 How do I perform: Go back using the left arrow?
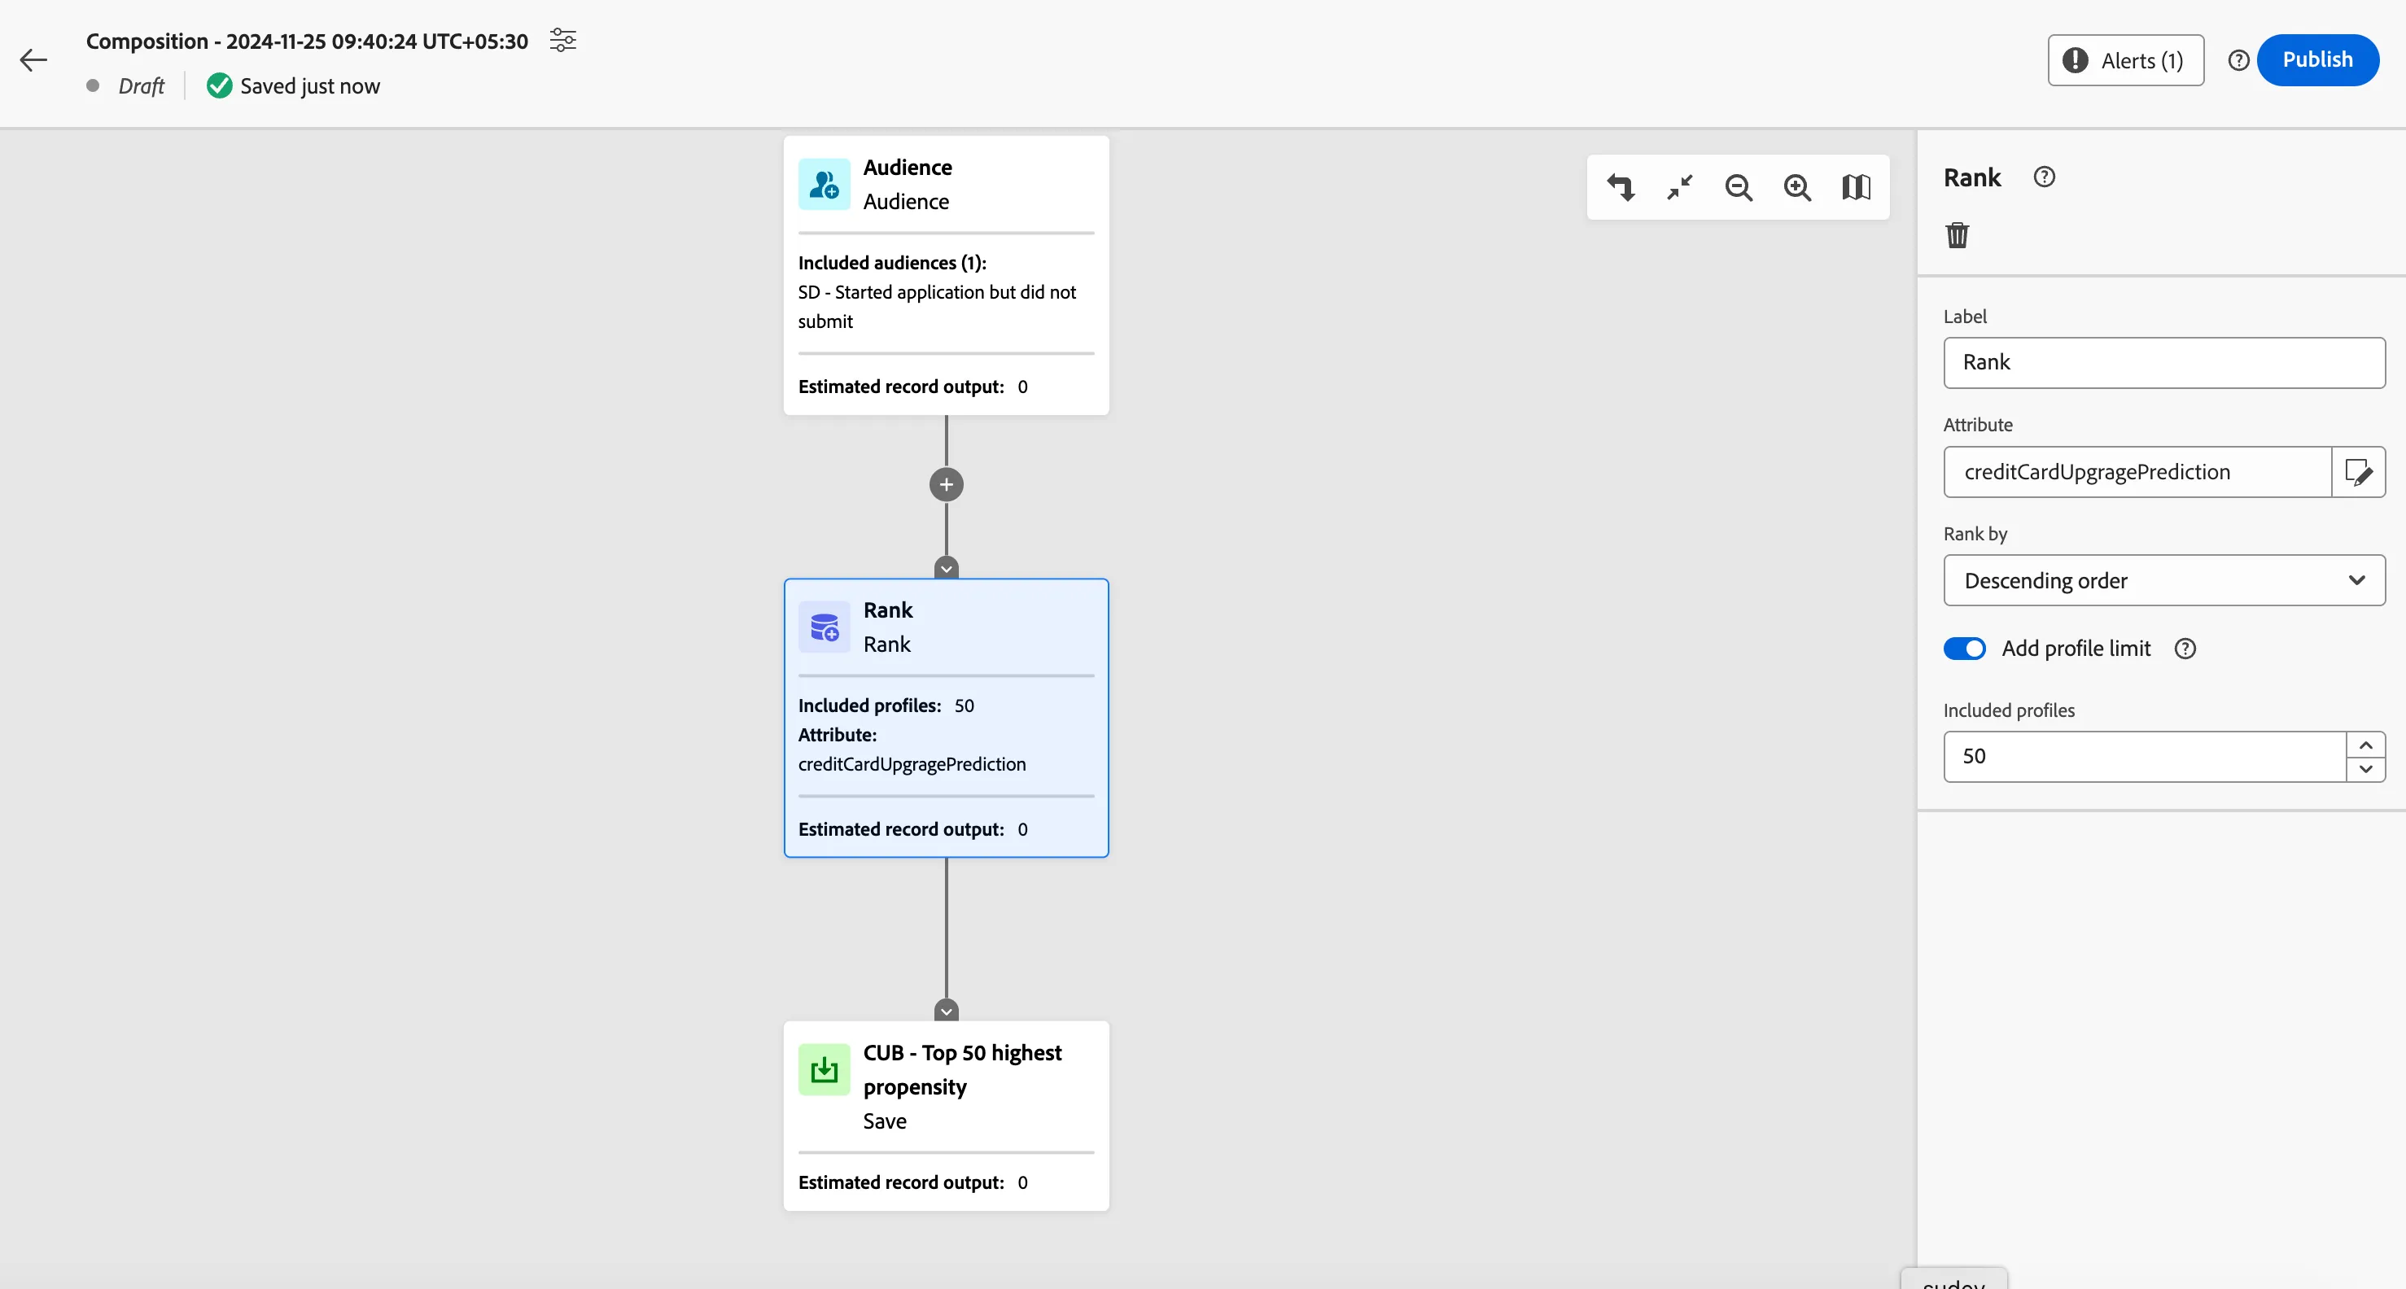tap(33, 61)
